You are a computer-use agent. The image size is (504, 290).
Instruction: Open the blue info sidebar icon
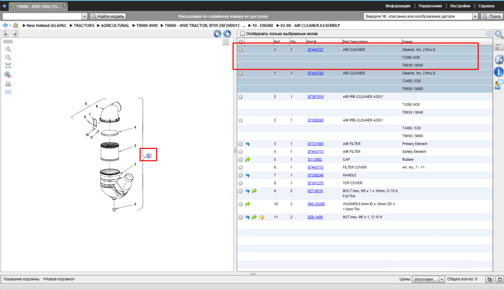[499, 72]
